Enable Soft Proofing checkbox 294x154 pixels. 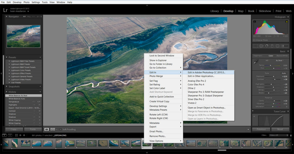[60, 129]
